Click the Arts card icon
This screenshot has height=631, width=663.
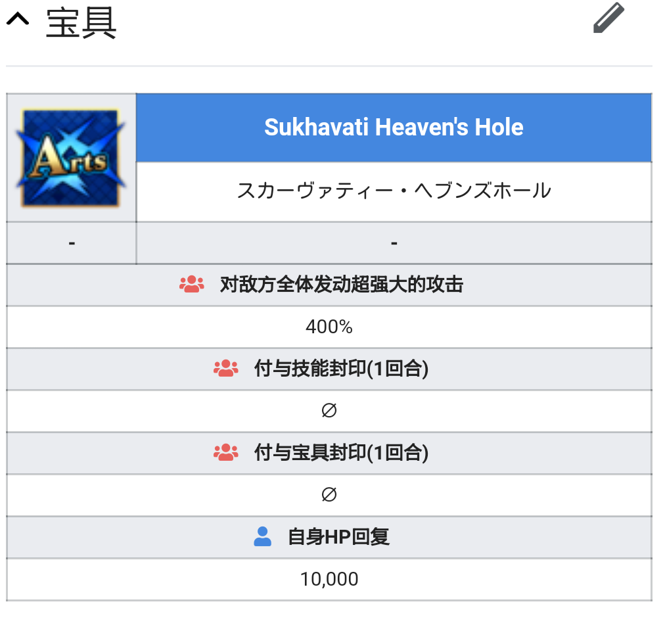[x=72, y=158]
